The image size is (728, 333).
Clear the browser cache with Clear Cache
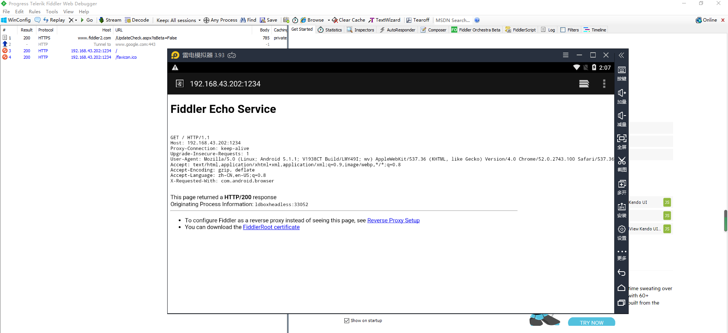[348, 20]
